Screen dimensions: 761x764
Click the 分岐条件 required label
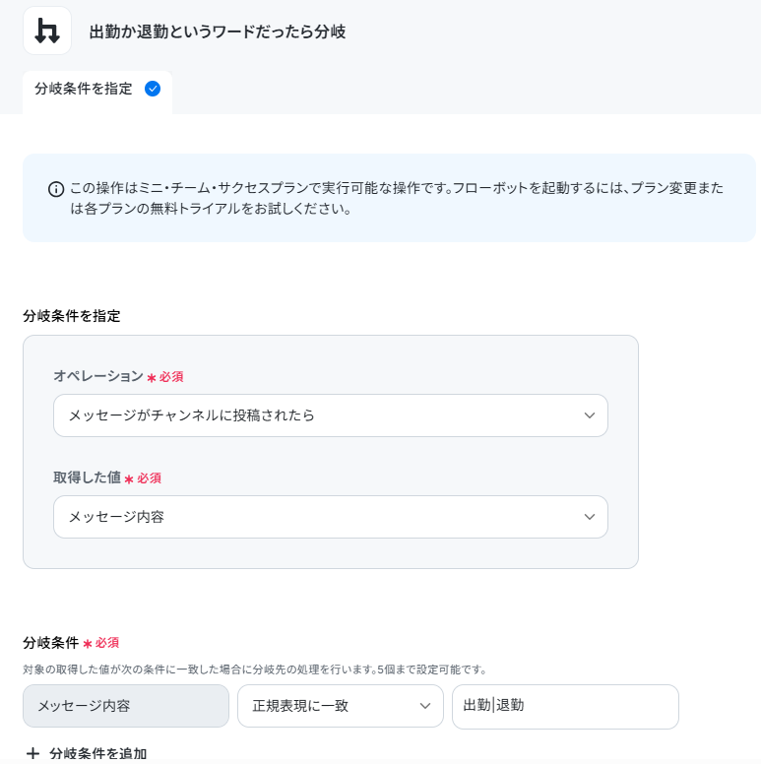pos(71,643)
